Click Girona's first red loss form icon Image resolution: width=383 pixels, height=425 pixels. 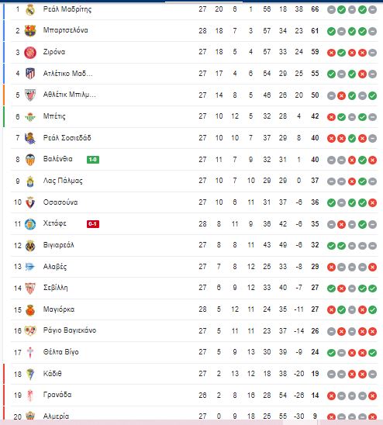[331, 53]
